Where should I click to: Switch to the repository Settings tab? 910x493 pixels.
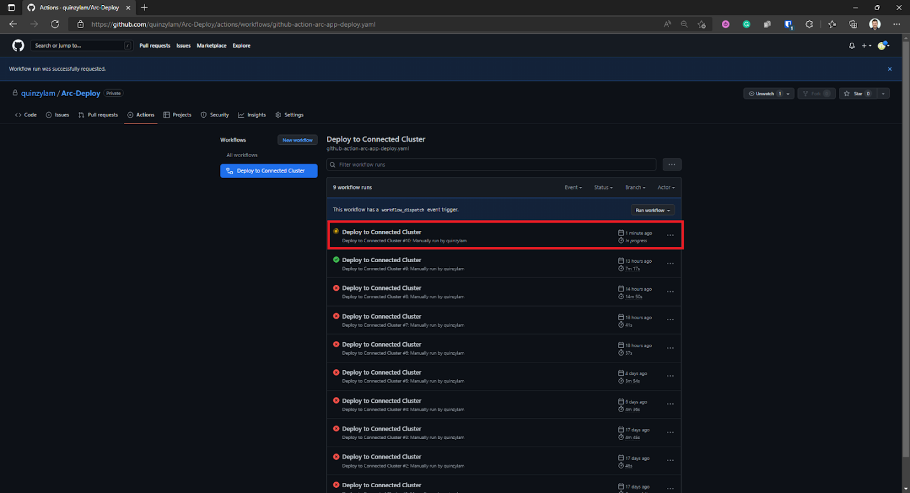tap(289, 115)
